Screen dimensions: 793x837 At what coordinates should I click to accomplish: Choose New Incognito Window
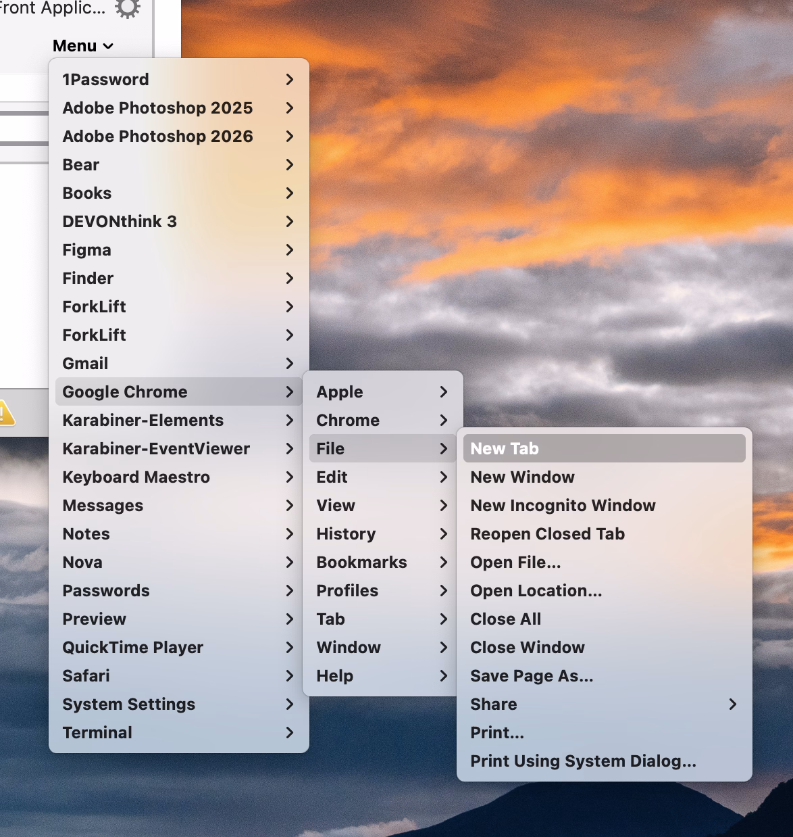click(x=563, y=506)
